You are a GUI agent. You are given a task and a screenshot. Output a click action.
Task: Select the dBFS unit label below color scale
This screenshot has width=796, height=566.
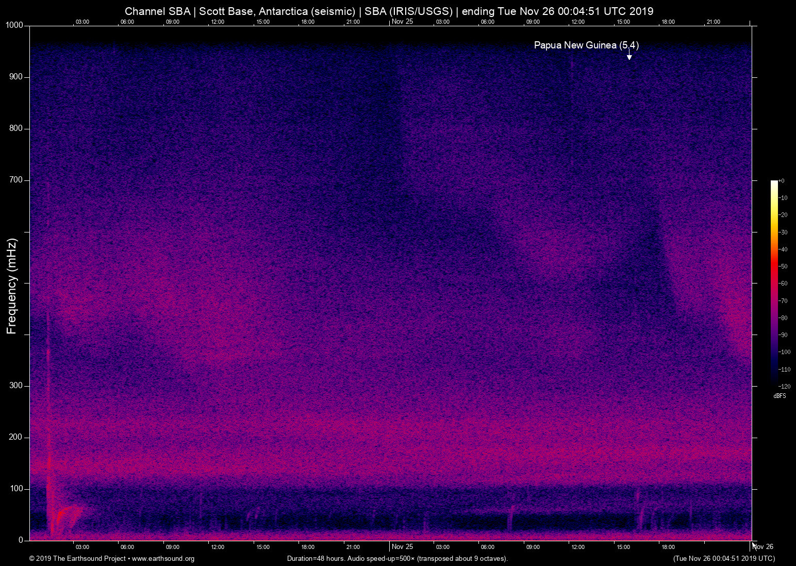(780, 396)
